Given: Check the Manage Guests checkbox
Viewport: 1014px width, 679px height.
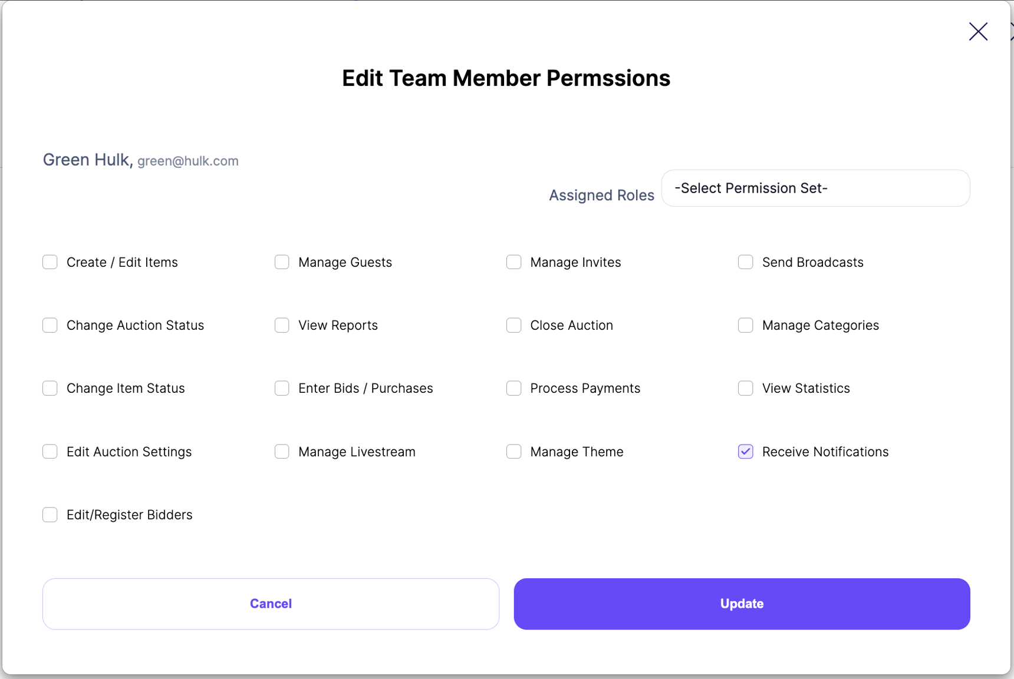Looking at the screenshot, I should [282, 262].
